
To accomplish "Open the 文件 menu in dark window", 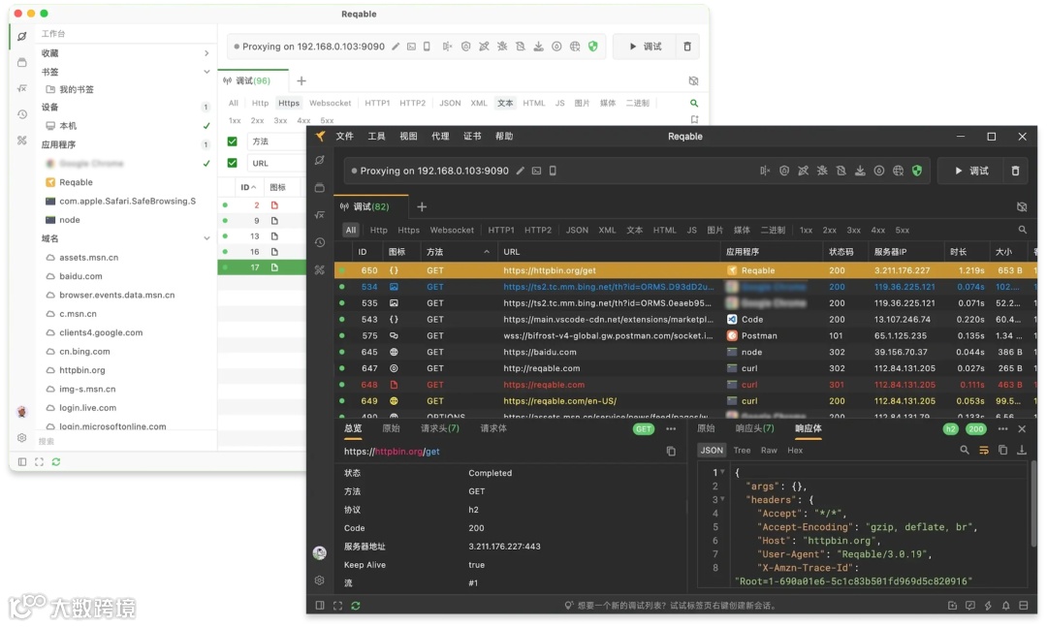I will 344,137.
